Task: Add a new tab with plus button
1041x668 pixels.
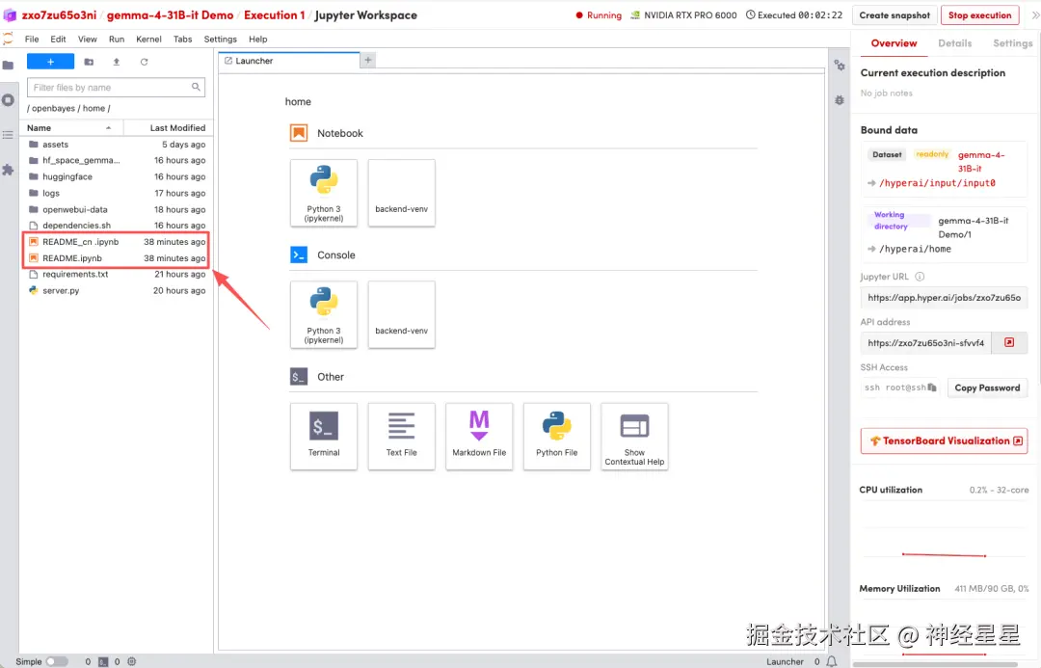Action: click(x=368, y=60)
